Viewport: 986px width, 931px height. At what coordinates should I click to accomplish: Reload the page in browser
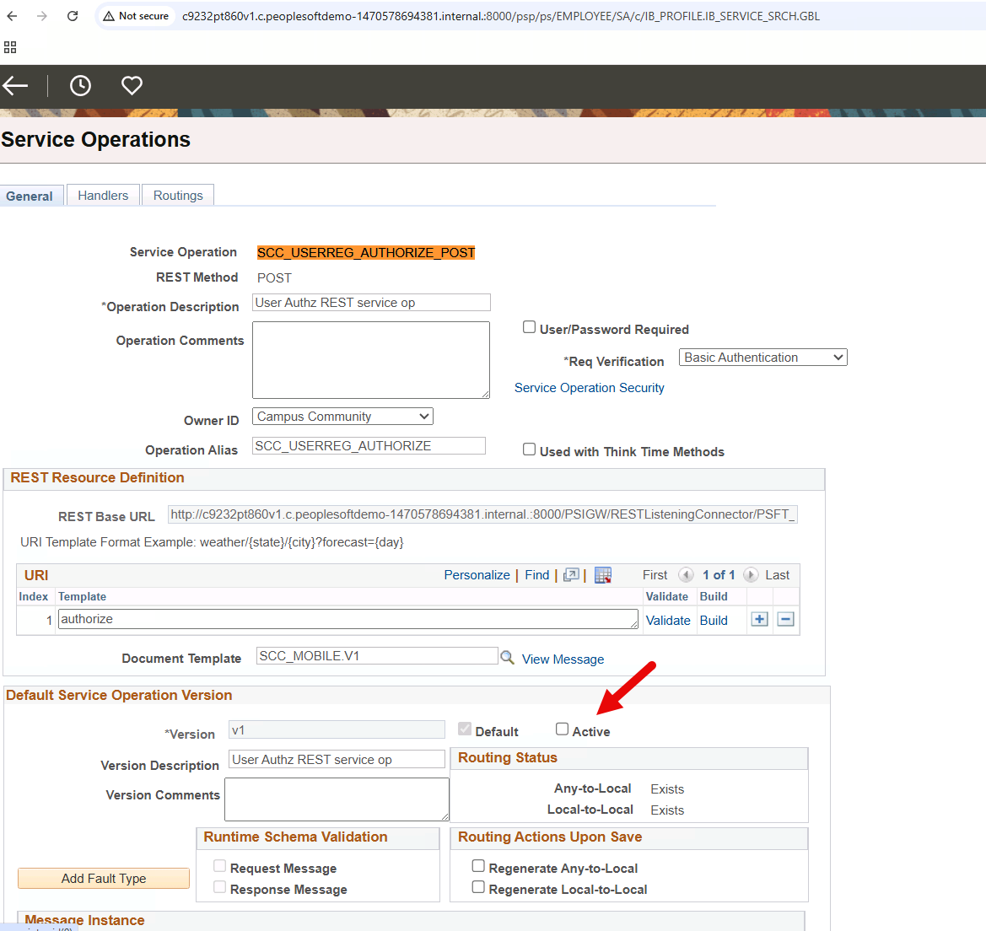coord(73,16)
